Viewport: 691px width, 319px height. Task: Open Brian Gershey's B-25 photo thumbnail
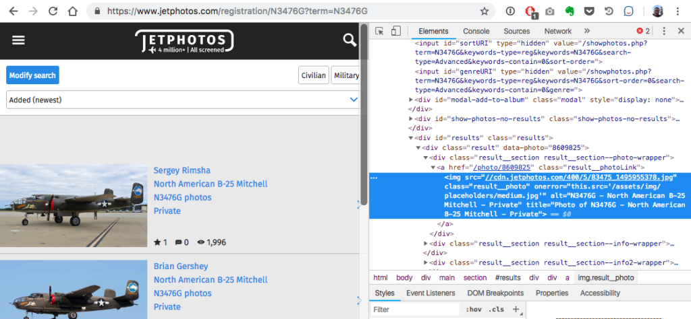coord(74,289)
